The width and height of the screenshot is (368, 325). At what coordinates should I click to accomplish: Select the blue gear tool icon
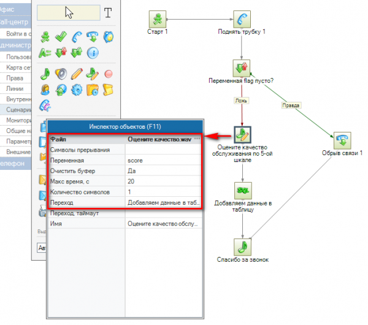coord(77,90)
